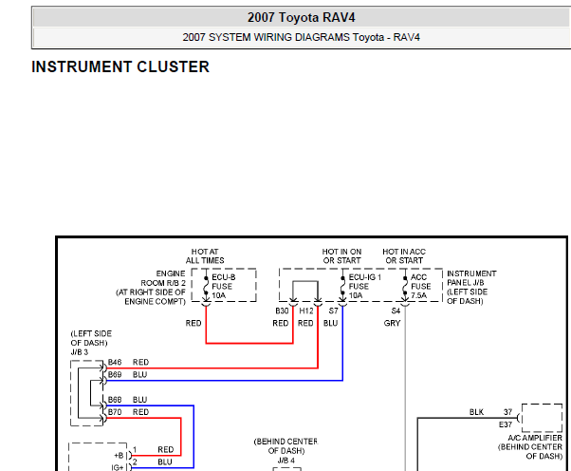
Task: Click the "2007 Toyota RAV4" title text
Action: coord(302,17)
